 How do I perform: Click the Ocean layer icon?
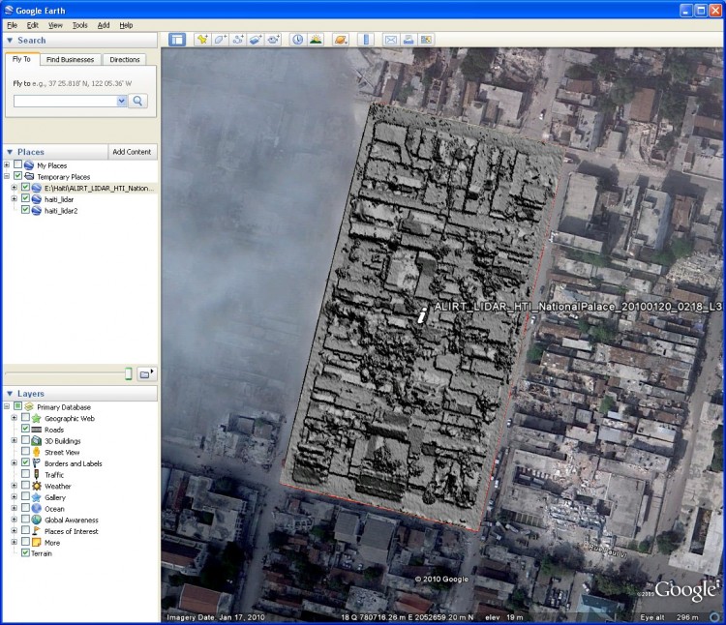37,509
